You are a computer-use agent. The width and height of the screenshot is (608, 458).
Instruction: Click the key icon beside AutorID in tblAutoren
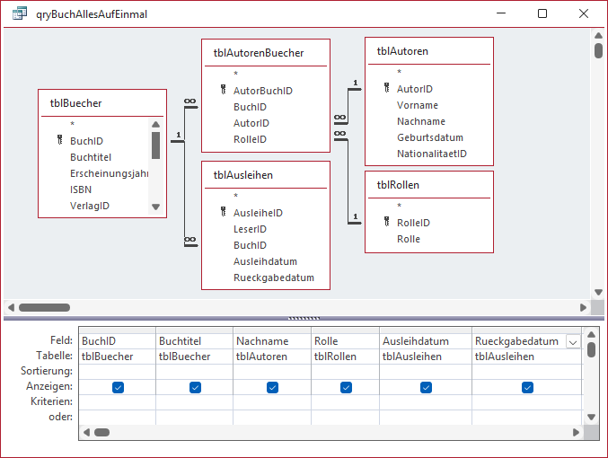[x=386, y=88]
